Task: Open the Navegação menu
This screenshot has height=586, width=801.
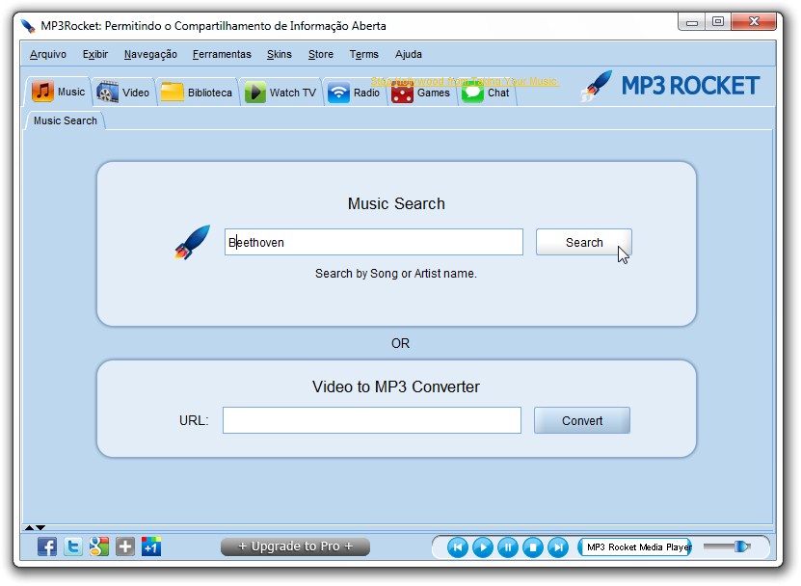Action: [150, 54]
